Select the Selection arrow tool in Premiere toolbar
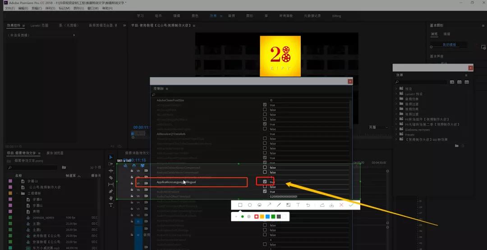The width and height of the screenshot is (487, 250). 111,157
